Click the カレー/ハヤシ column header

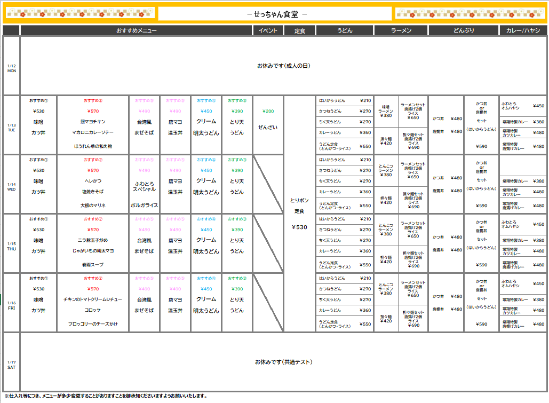(x=523, y=31)
